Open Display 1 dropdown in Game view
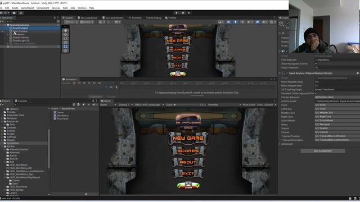This screenshot has height=202, width=360. pos(125,105)
